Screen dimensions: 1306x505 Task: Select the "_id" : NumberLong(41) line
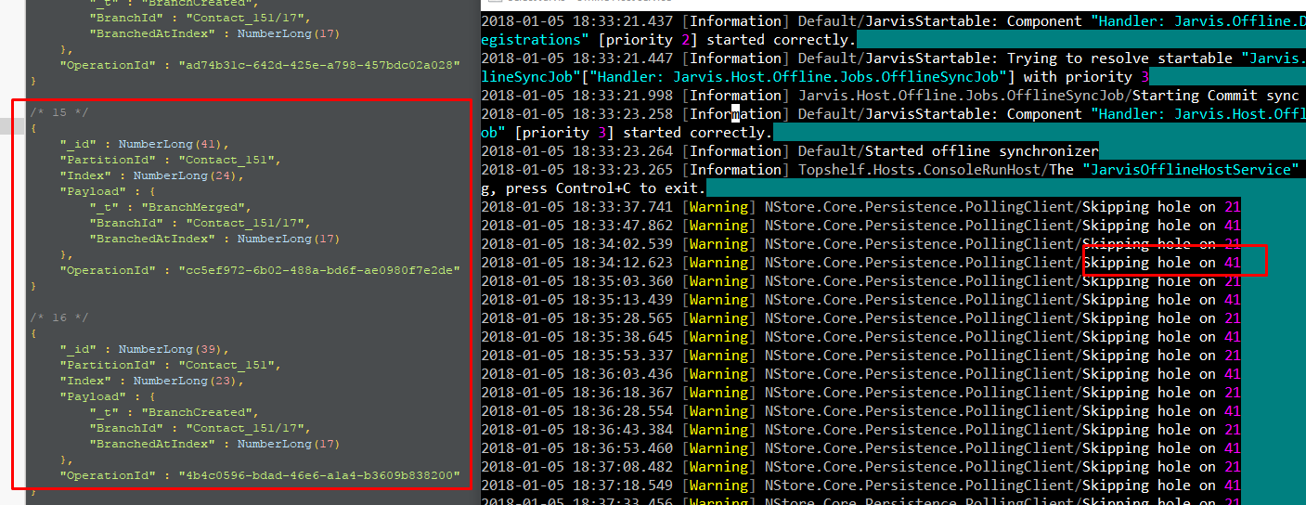point(144,144)
